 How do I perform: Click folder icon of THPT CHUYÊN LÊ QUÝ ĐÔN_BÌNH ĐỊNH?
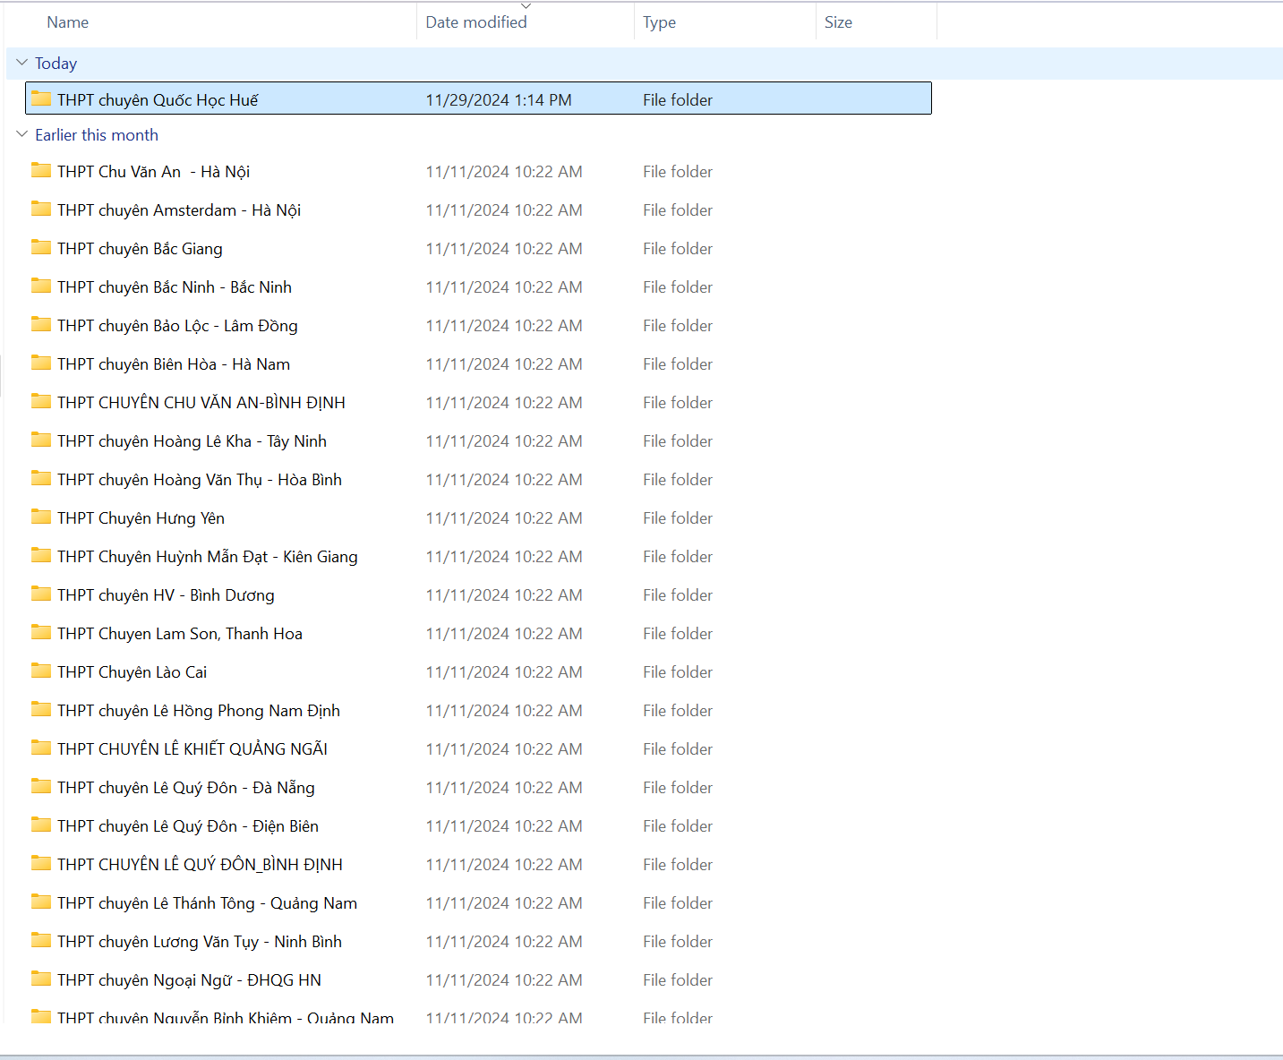(x=41, y=863)
